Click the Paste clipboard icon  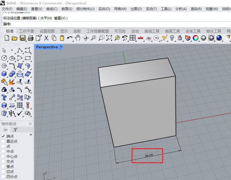pos(62,38)
